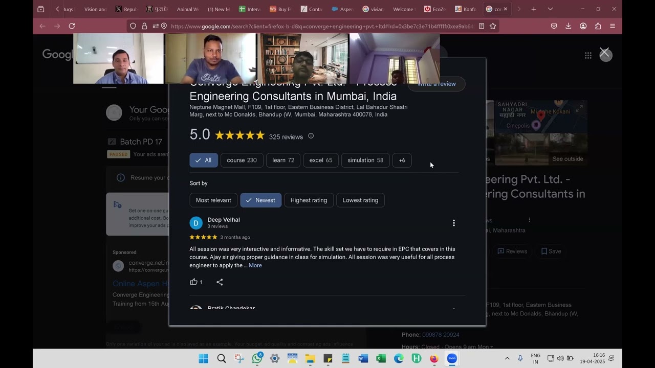Select the All reviews filter chip

point(204,160)
